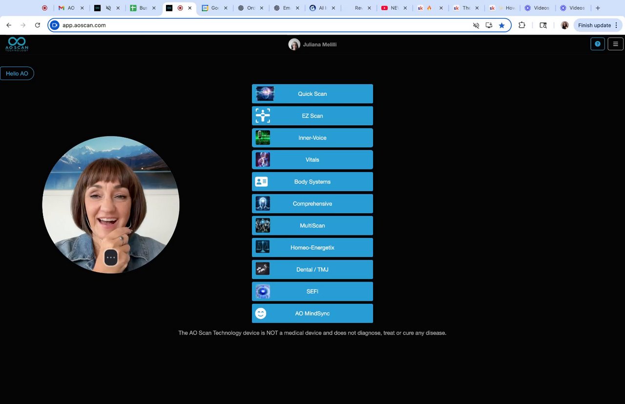Open a new browser tab
The image size is (625, 404).
click(x=598, y=8)
